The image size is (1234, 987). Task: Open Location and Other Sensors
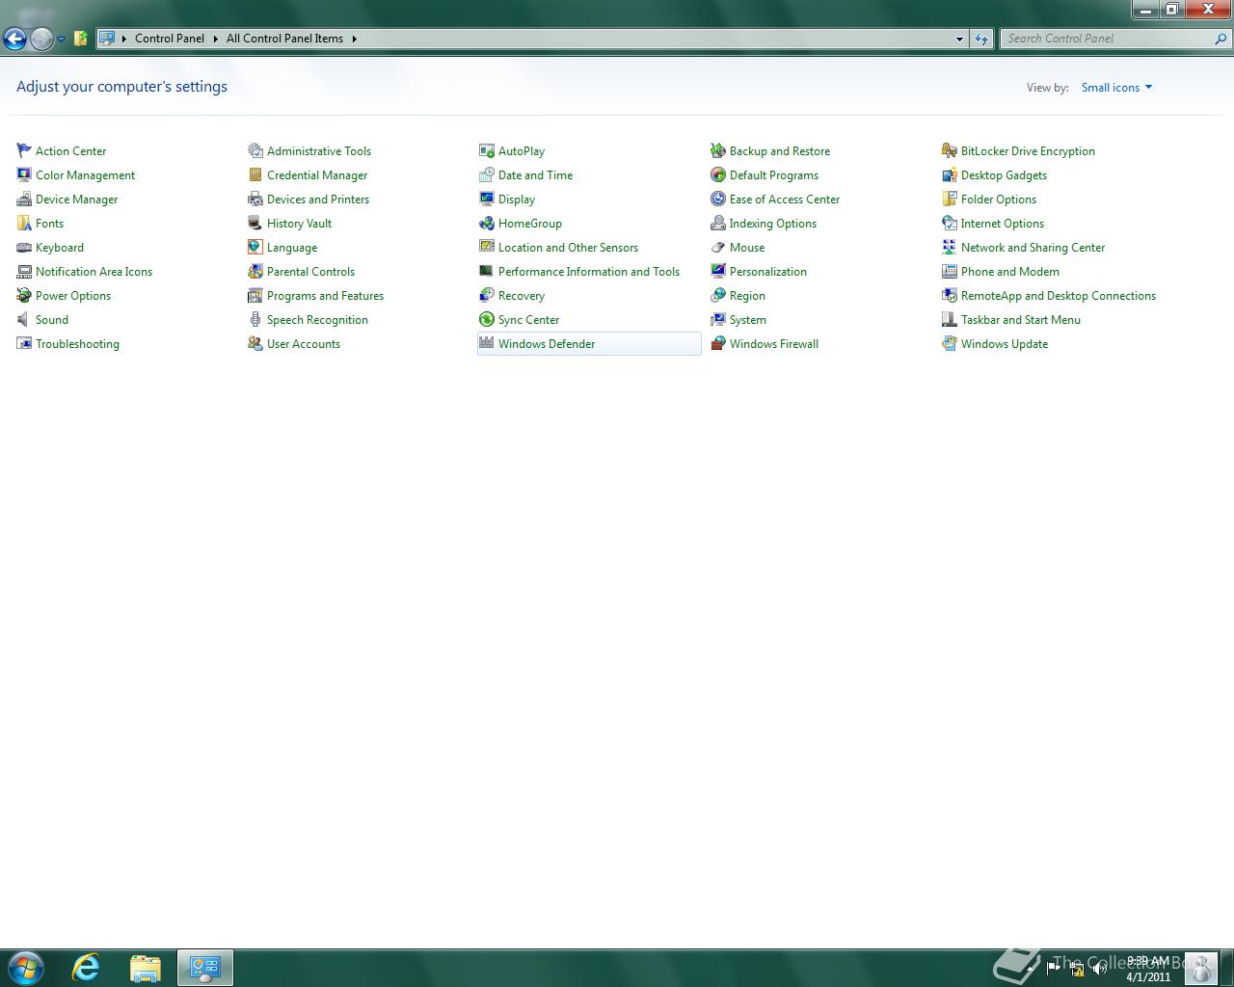click(x=568, y=248)
